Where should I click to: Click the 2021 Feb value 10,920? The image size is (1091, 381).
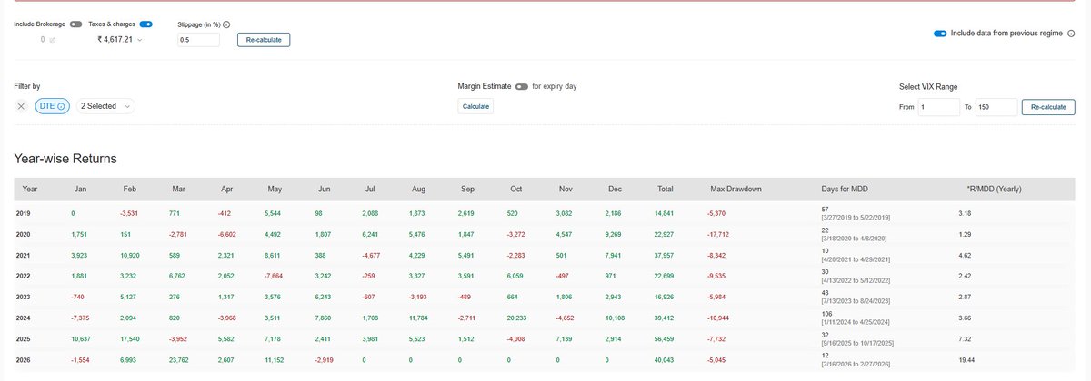click(129, 256)
